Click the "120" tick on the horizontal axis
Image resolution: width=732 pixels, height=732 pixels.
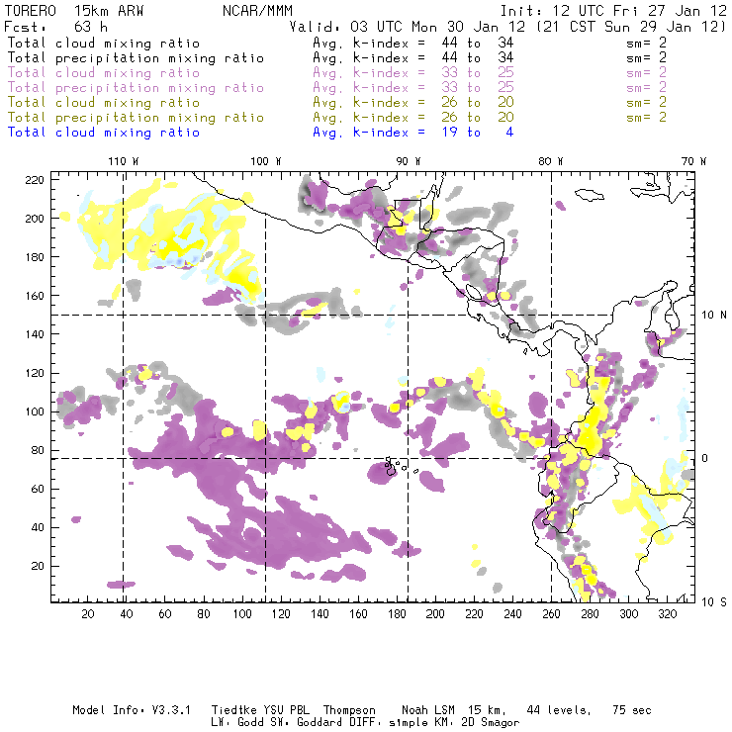click(281, 614)
